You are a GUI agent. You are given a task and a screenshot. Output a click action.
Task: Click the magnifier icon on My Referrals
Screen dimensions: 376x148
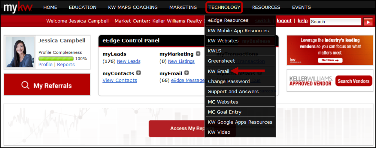26,85
